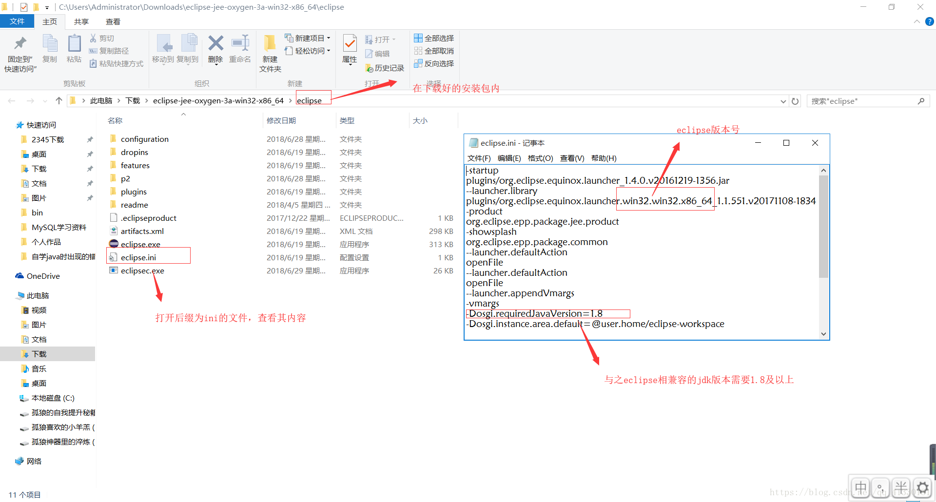Open Notepad 帮助(H) menu
Viewport: 936px width, 502px height.
point(604,158)
